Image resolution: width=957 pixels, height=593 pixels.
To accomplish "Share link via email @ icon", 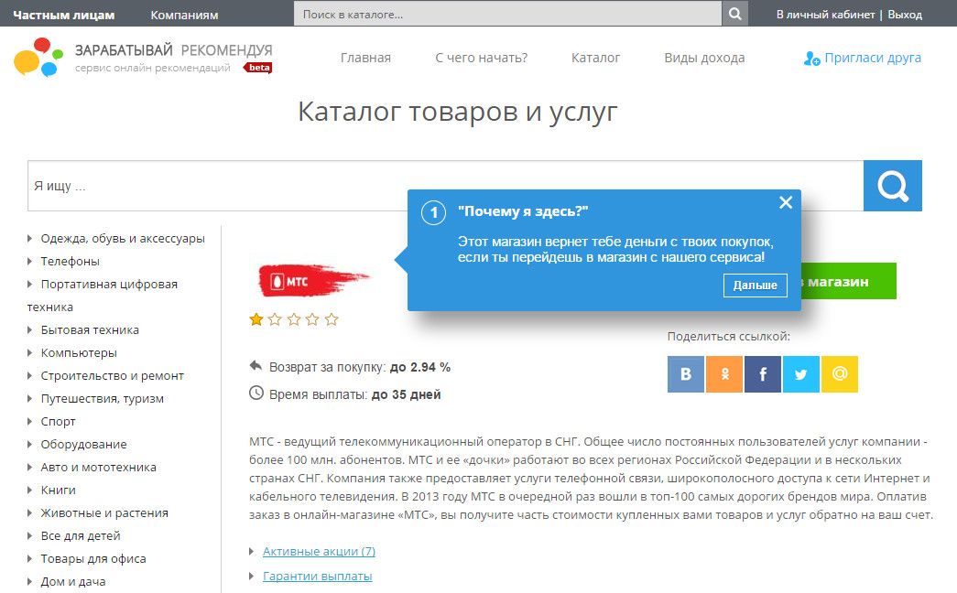I will 840,373.
